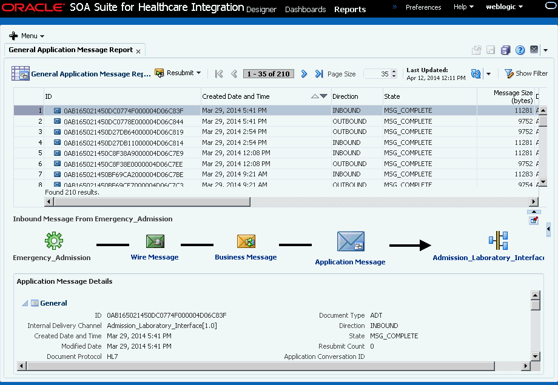Open Admission_Laboratory_Interface endpoint icon
Screen dimensions: 558x385
tap(498, 241)
